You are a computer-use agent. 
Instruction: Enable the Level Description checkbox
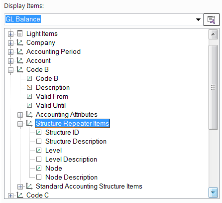[39, 159]
